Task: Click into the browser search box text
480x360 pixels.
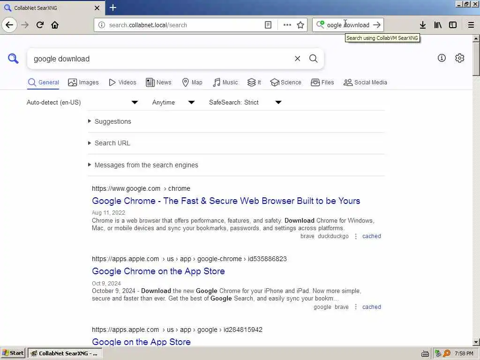Action: click(348, 25)
